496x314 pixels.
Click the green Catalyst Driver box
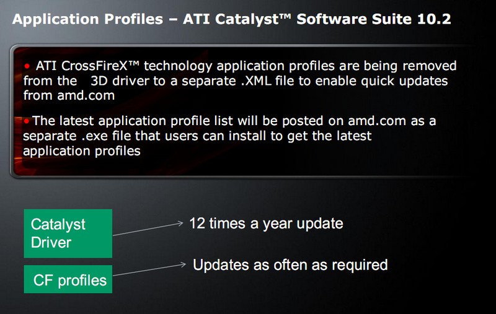(x=68, y=233)
